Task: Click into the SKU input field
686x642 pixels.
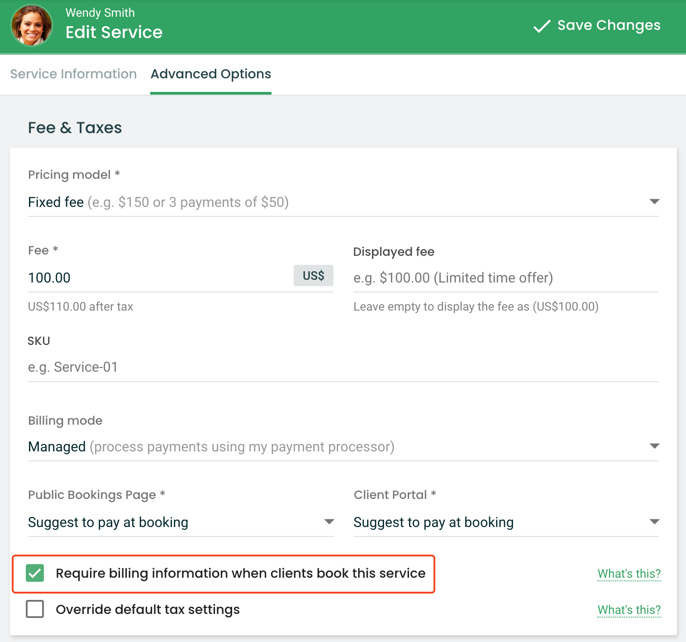Action: pos(343,367)
